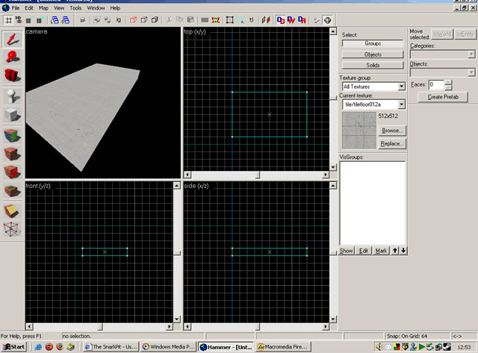478x353 pixels.
Task: Open the Current texture dropdown
Action: (x=401, y=104)
